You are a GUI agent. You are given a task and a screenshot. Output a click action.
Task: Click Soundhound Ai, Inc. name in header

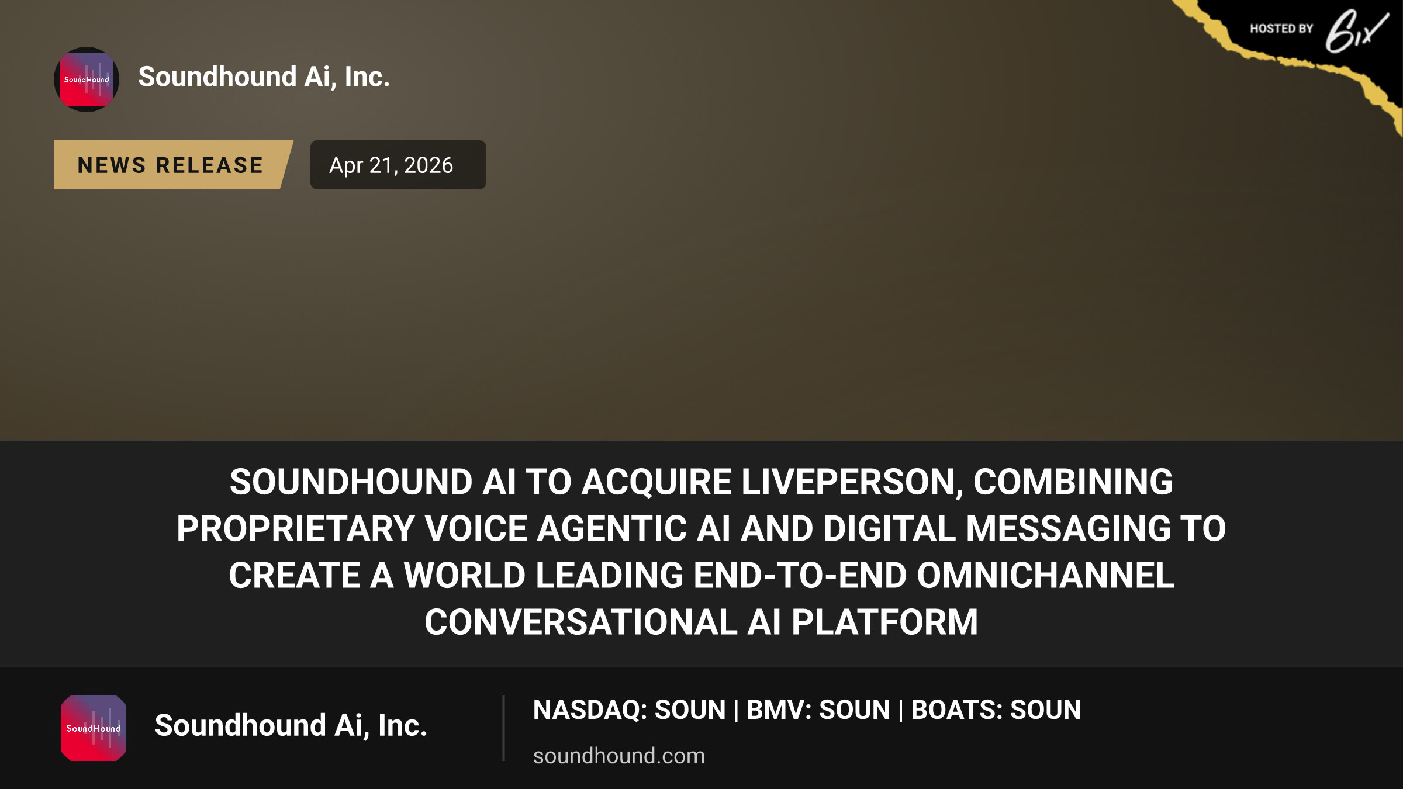coord(264,77)
